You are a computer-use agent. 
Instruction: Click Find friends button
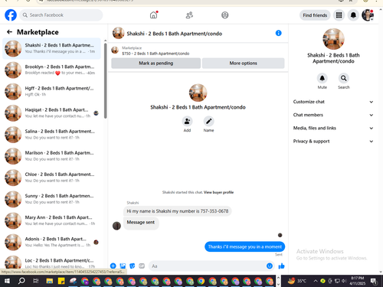(315, 15)
